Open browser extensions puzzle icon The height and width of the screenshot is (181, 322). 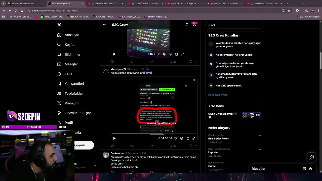tap(297, 11)
